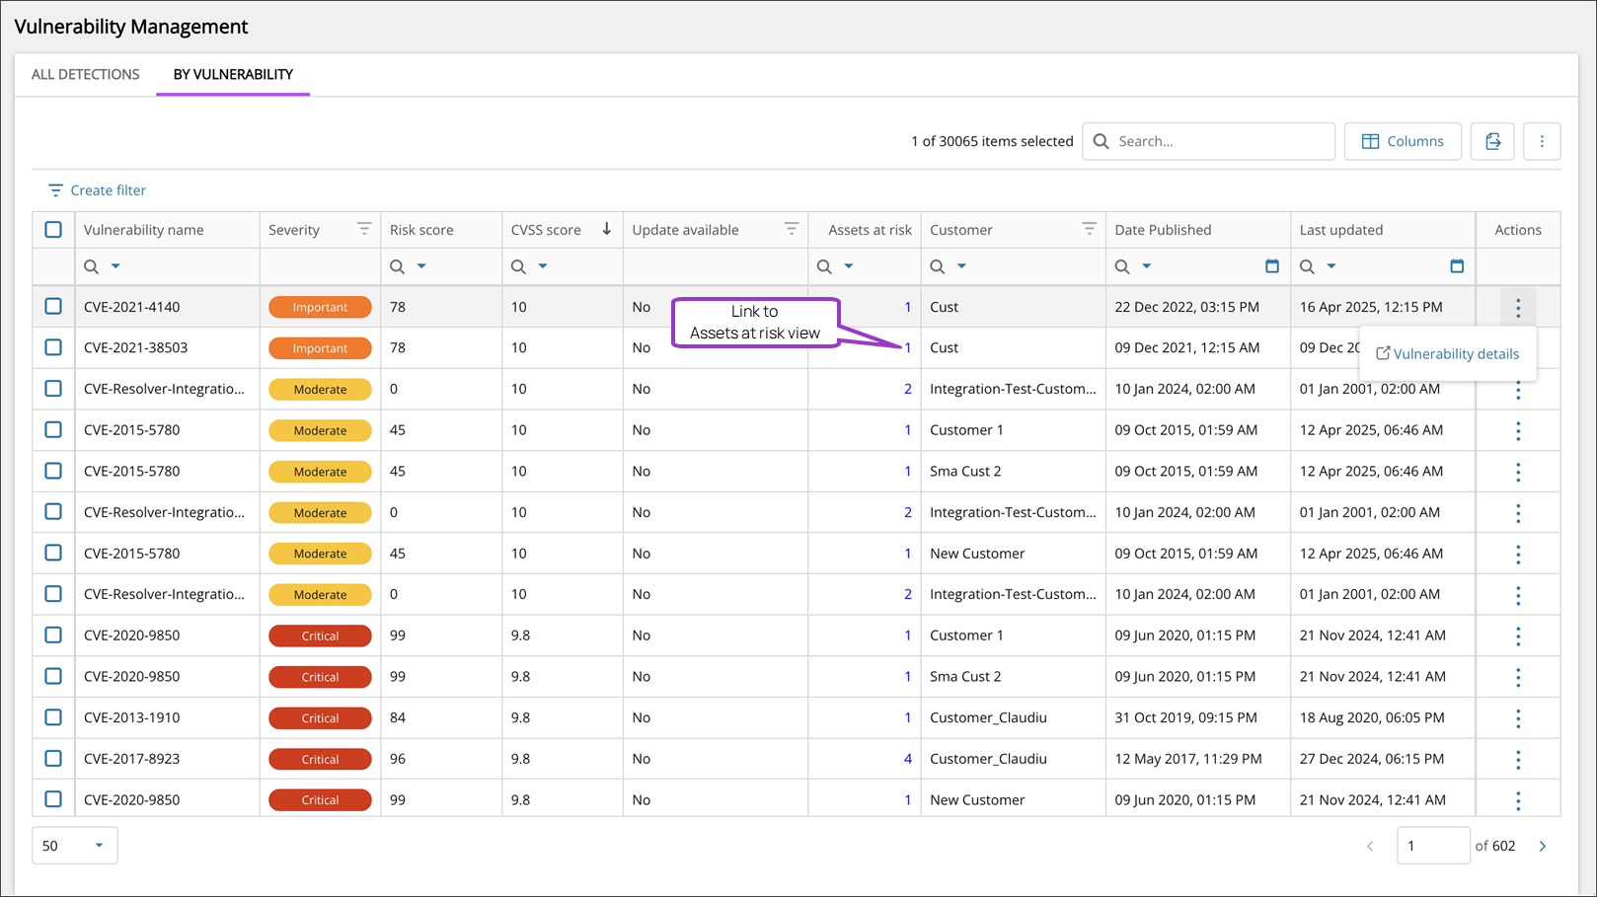Viewport: 1597px width, 897px height.
Task: Open Vulnerability name search operator dropdown
Action: (x=115, y=266)
